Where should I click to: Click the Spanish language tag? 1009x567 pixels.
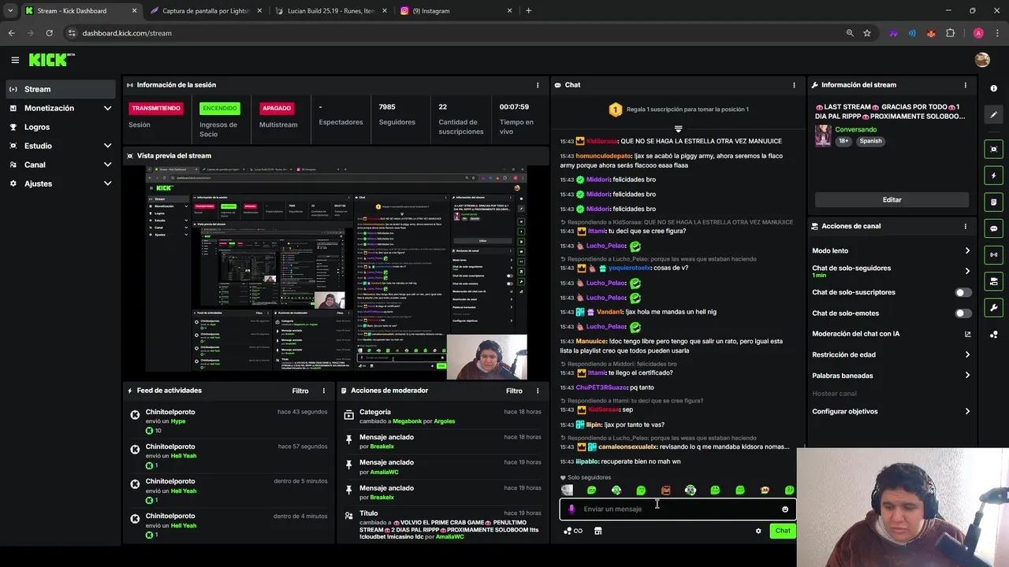click(870, 142)
